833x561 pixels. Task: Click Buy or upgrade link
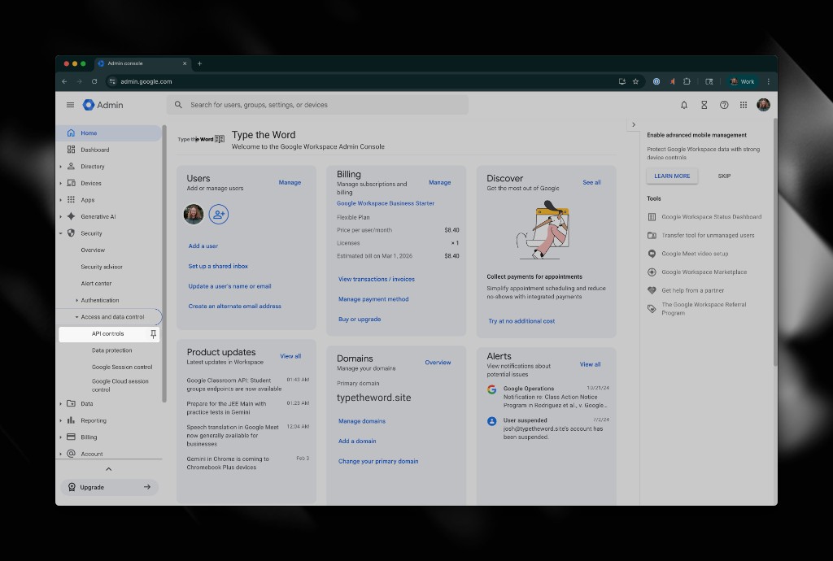359,320
